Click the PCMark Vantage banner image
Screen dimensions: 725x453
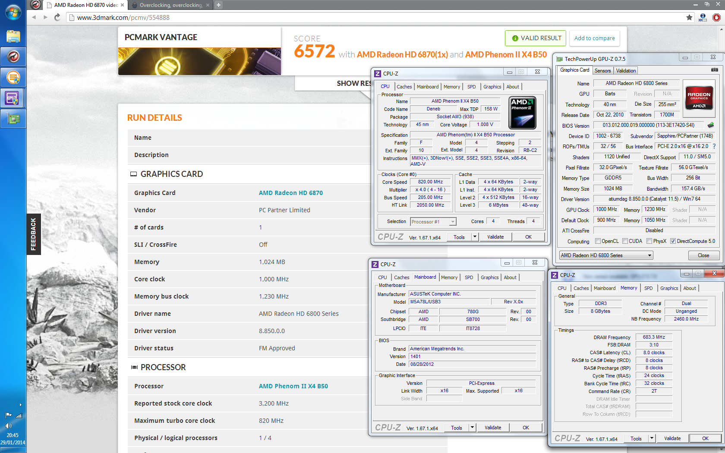(199, 61)
